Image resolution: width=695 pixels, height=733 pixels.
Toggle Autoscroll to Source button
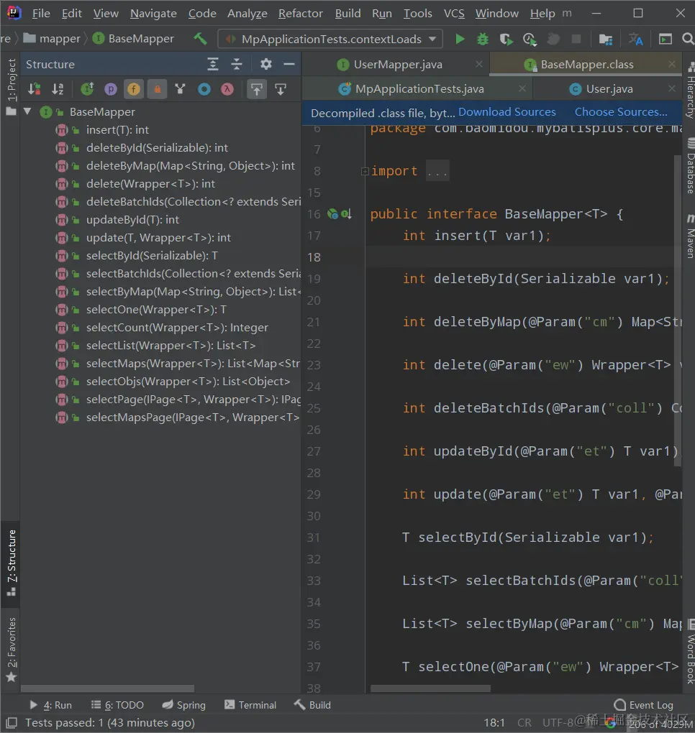[x=257, y=89]
